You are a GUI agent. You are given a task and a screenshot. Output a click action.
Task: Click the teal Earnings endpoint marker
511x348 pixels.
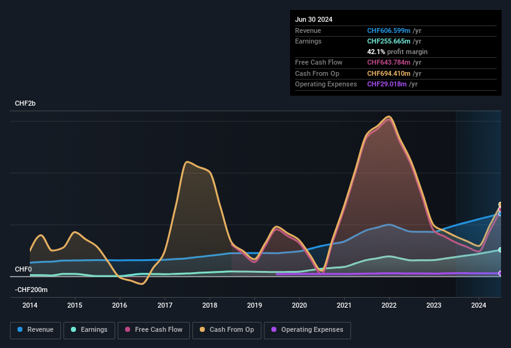[x=500, y=250]
